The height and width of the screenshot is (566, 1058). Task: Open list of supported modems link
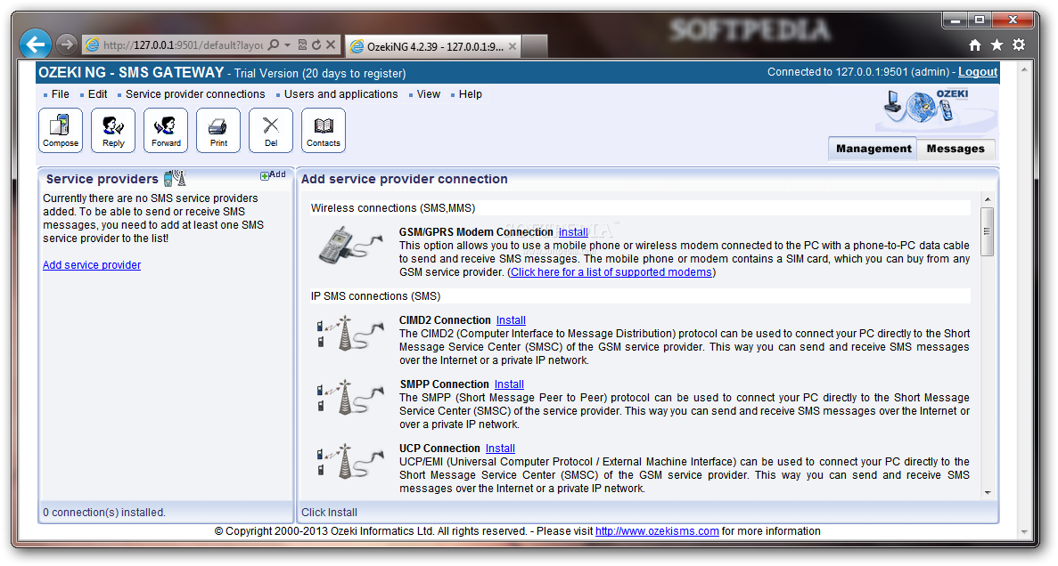[x=611, y=272]
